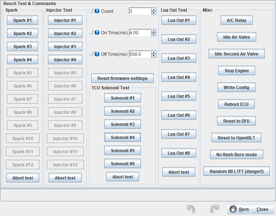Open the help icon next to Off Time(ms)
This screenshot has width=276, height=216.
(x=97, y=54)
